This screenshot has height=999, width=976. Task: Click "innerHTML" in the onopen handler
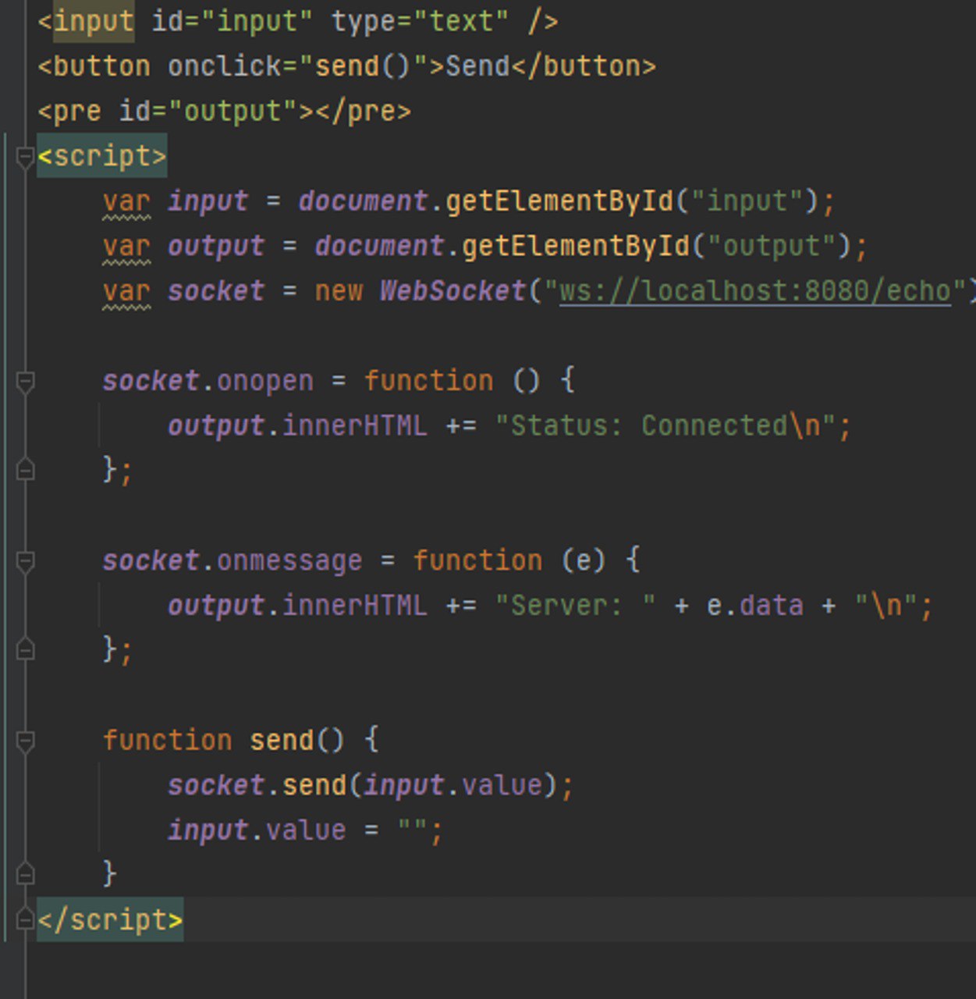click(355, 426)
